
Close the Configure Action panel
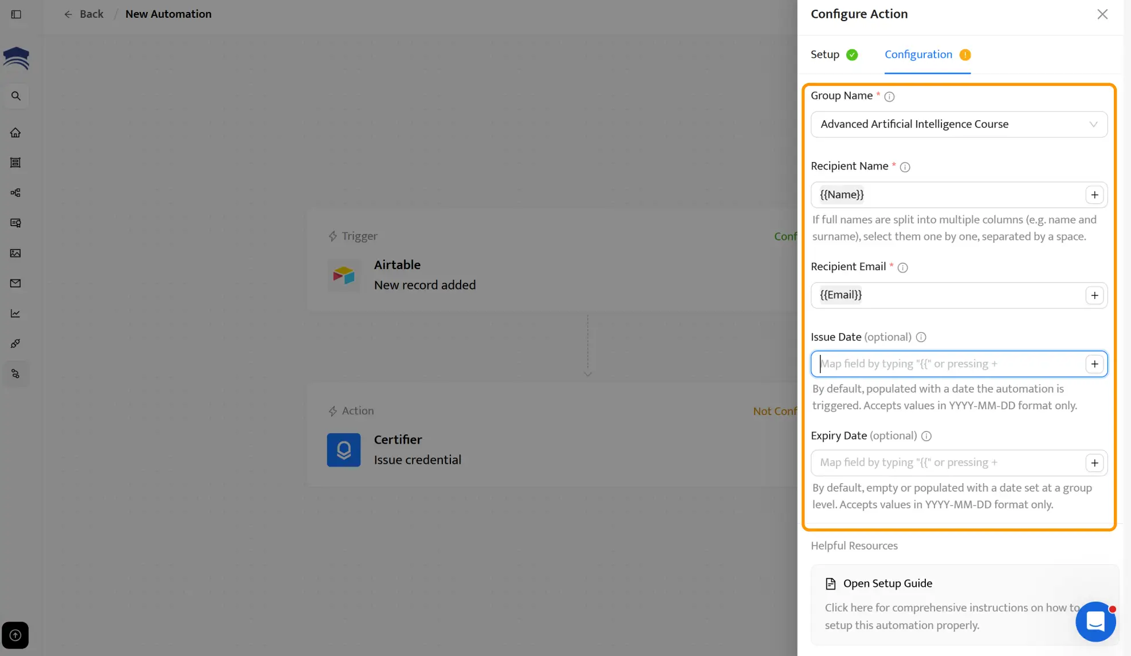pyautogui.click(x=1102, y=14)
